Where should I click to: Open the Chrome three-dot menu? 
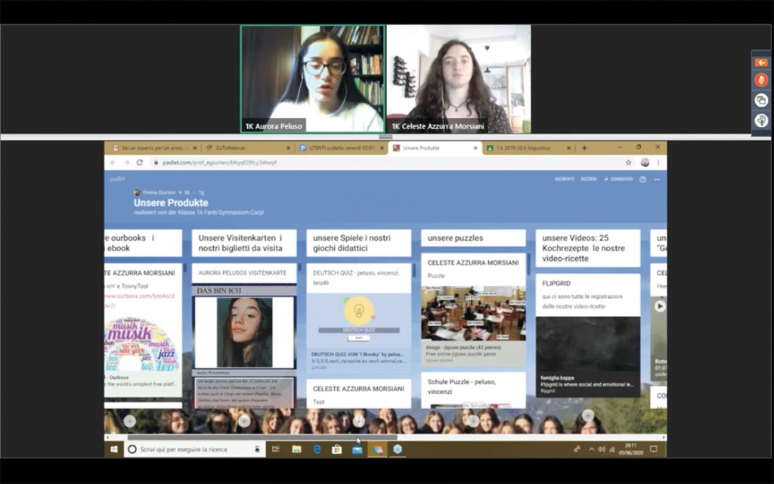click(658, 163)
